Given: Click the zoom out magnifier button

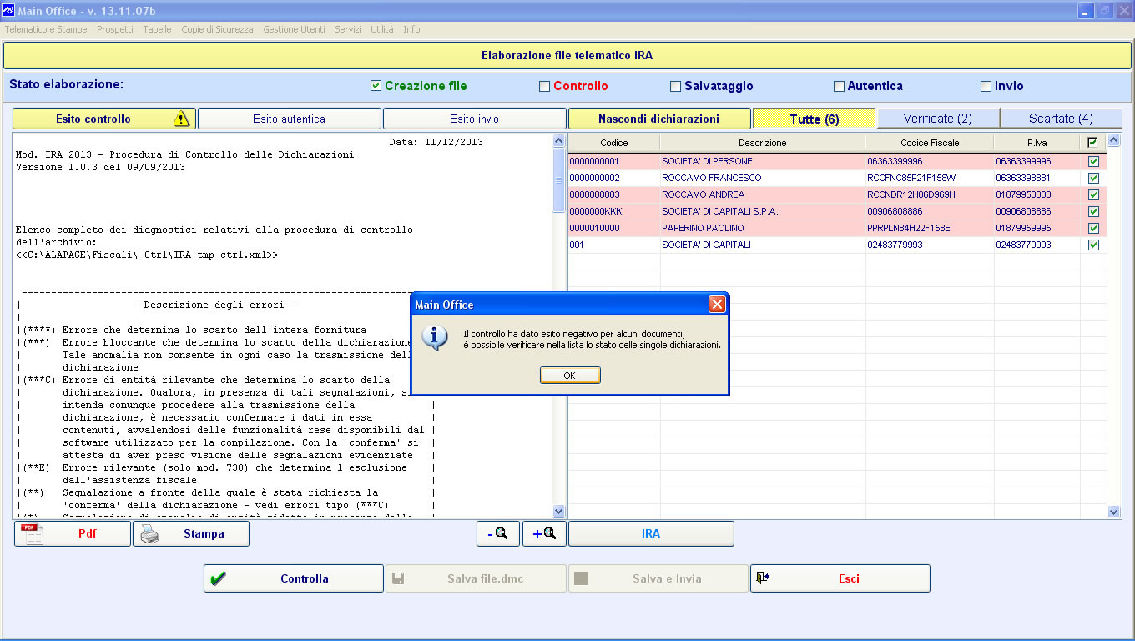Looking at the screenshot, I should click(498, 534).
